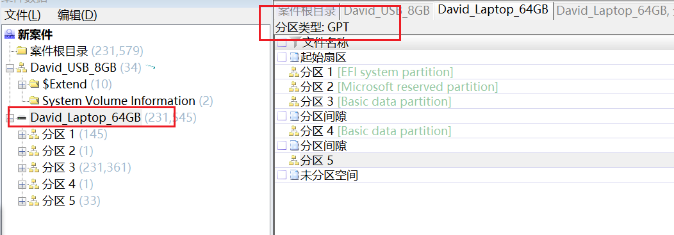
Task: Click the System Volume Information folder icon
Action: (x=35, y=101)
